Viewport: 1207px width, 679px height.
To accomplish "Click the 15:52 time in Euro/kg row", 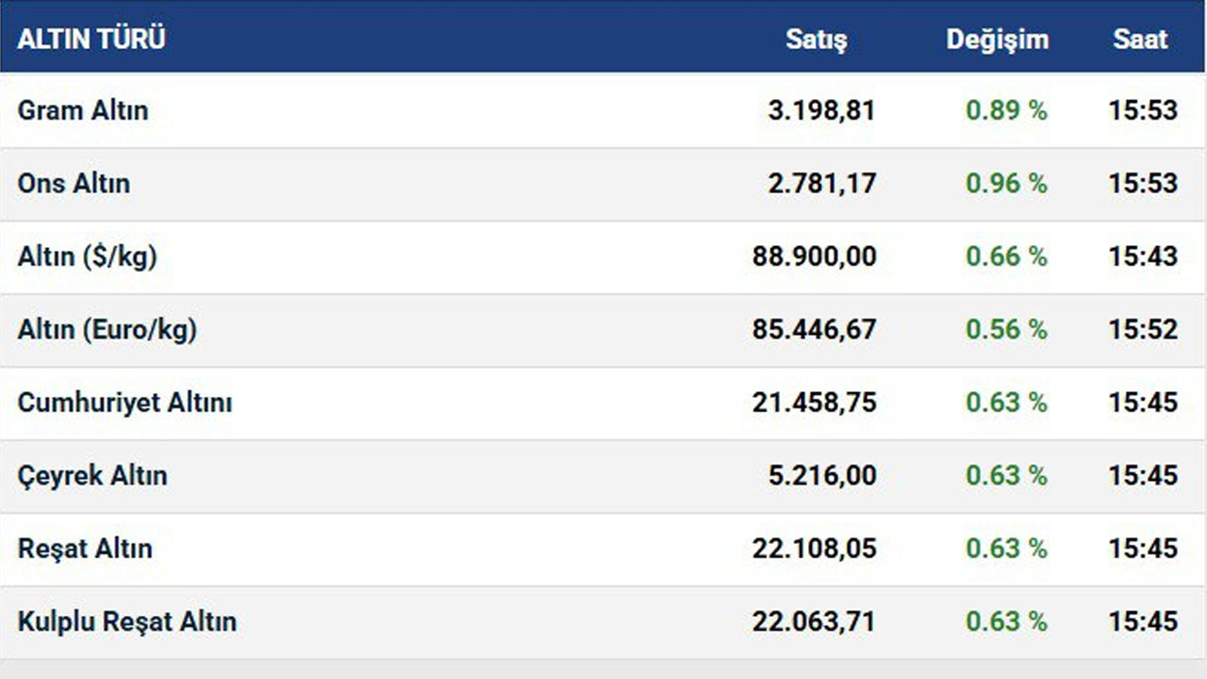I will [x=1143, y=329].
